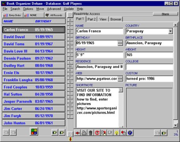Jump to letter M in alphabet strip

[x=70, y=66]
